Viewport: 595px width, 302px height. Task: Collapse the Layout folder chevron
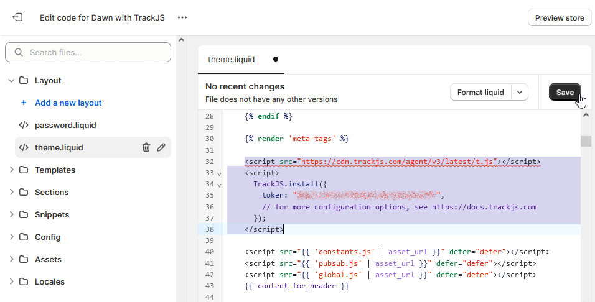point(11,80)
